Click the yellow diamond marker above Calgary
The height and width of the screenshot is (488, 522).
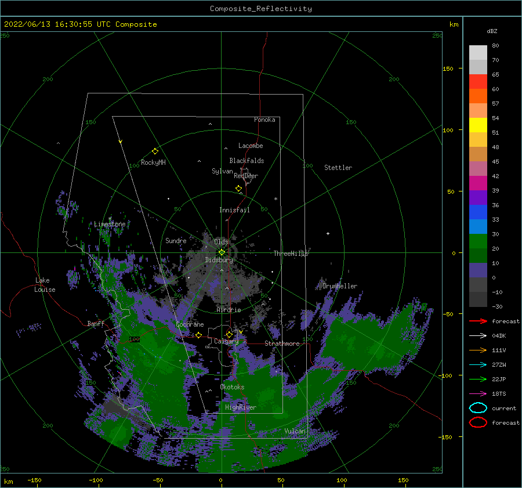click(229, 334)
